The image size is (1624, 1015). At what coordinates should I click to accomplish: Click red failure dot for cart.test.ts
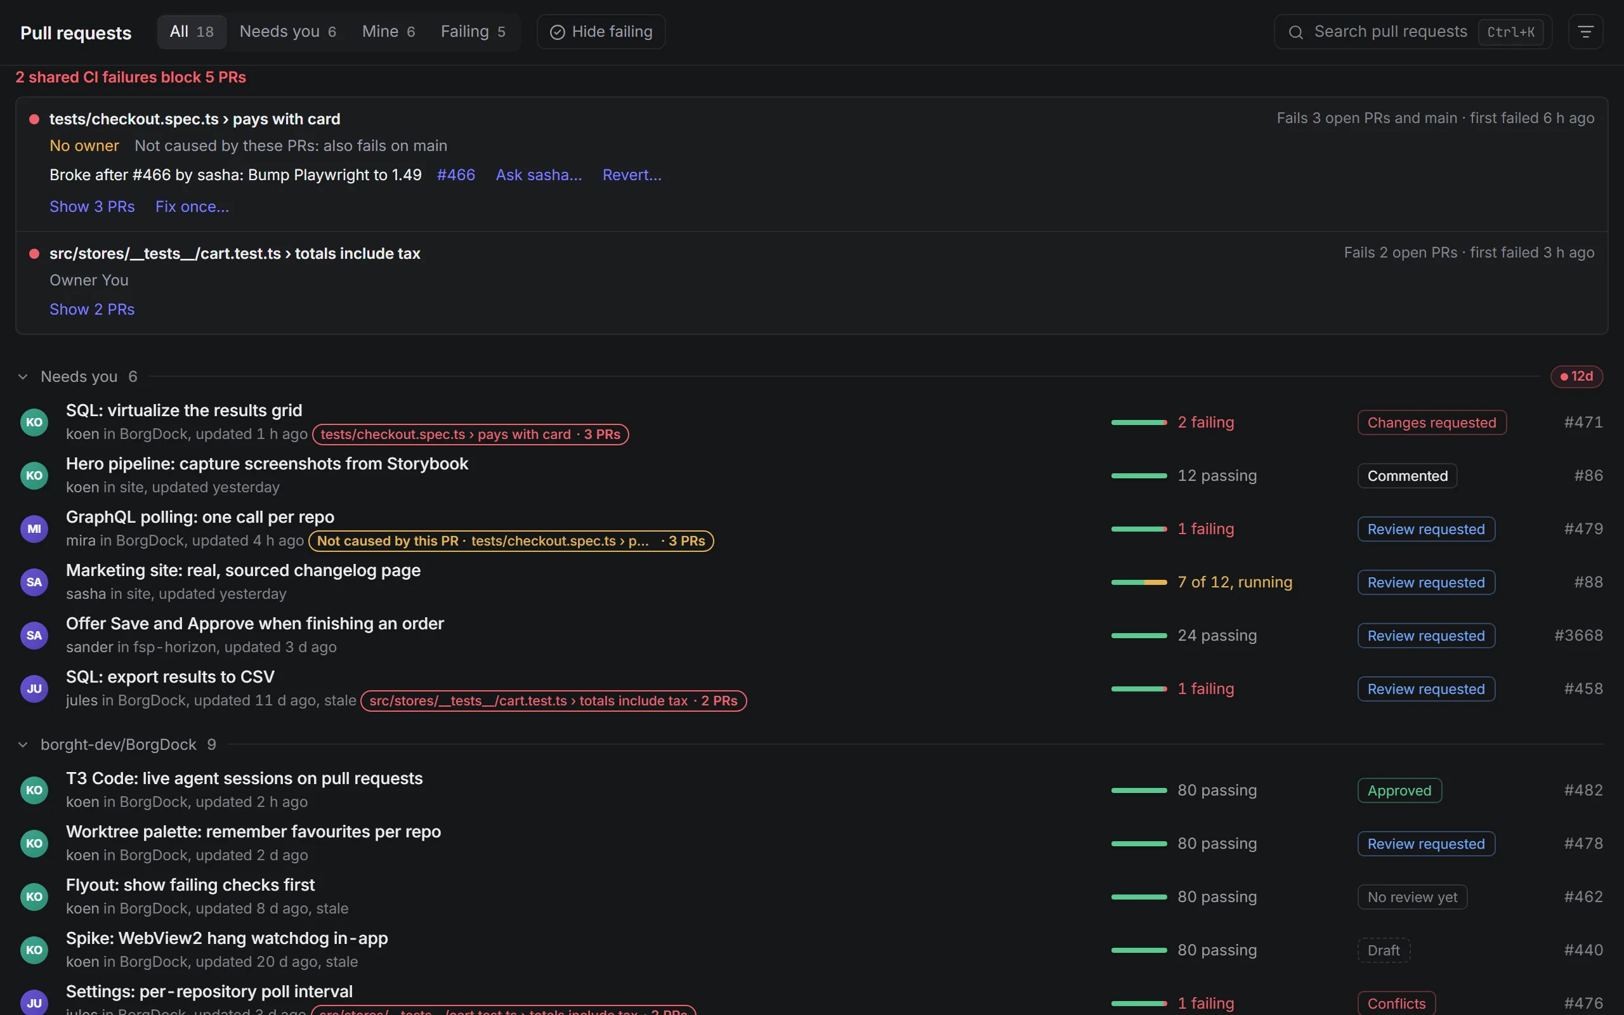pyautogui.click(x=34, y=254)
